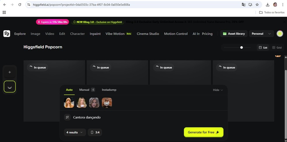Close the promotional banner

tap(284, 22)
